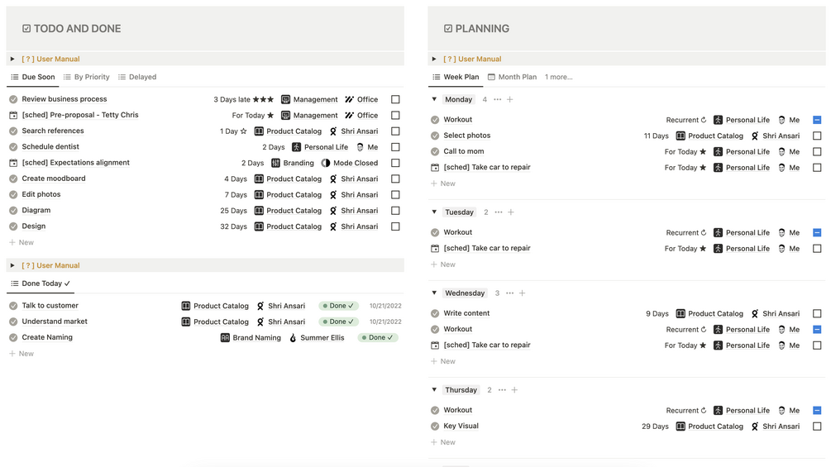Tick the checkbox for Write content
831x467 pixels.
tap(817, 314)
